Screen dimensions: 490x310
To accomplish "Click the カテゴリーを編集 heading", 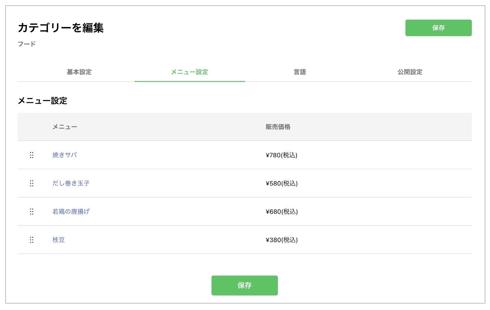I will [x=61, y=29].
